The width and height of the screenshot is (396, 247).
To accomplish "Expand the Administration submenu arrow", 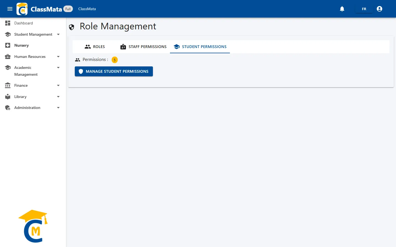I will coord(58,108).
